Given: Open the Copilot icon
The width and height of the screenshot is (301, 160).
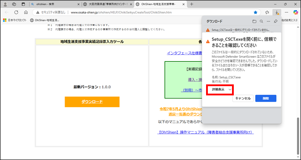Looking at the screenshot, I should pyautogui.click(x=295, y=12).
